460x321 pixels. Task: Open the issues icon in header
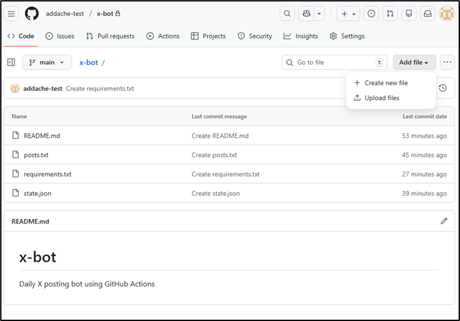click(371, 14)
